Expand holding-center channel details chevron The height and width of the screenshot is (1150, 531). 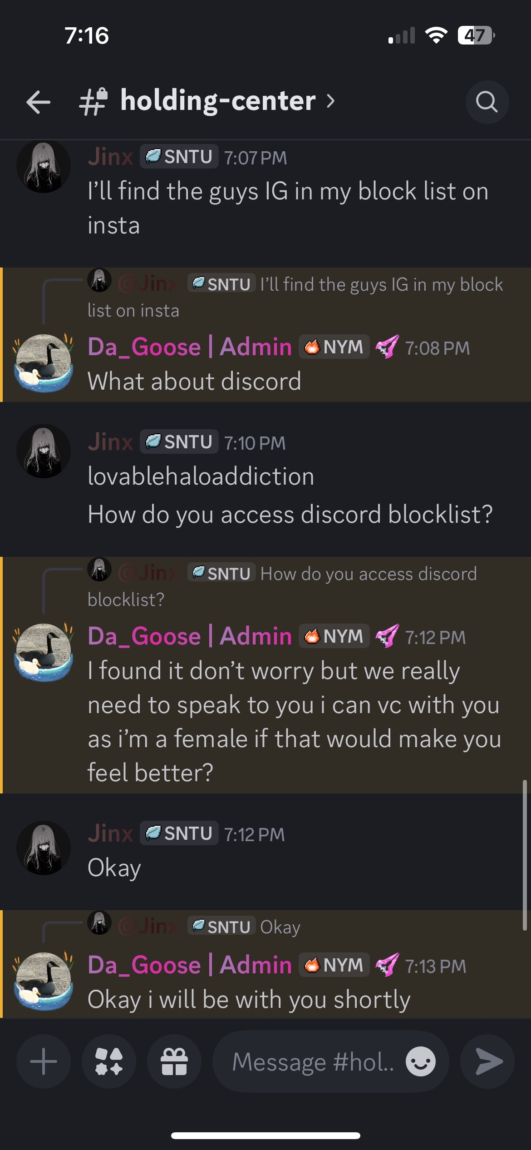[331, 101]
